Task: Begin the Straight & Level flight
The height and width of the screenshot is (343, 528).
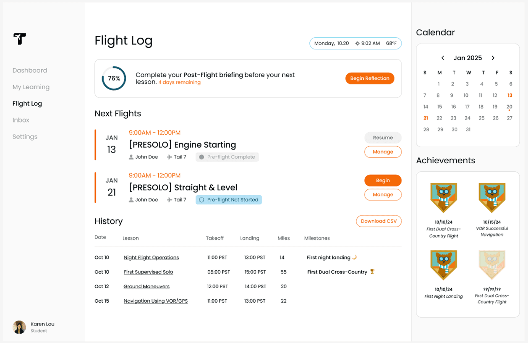Action: (383, 180)
